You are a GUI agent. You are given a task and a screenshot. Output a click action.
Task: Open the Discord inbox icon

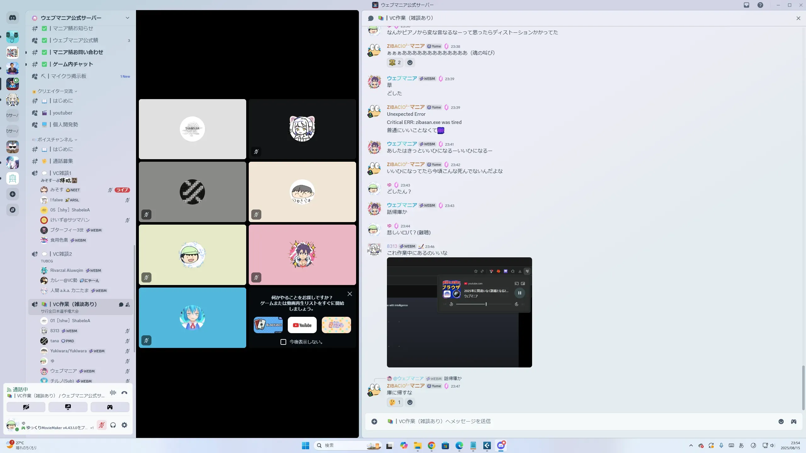[746, 5]
